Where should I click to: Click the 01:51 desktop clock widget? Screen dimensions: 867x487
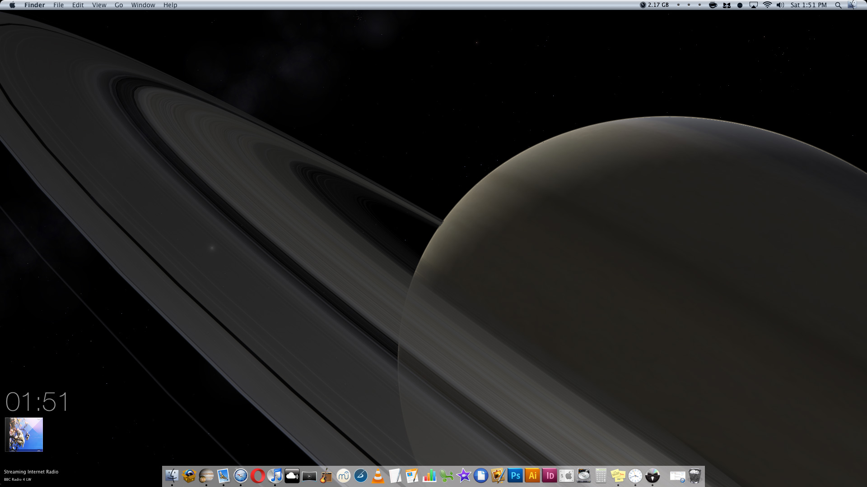pyautogui.click(x=37, y=402)
